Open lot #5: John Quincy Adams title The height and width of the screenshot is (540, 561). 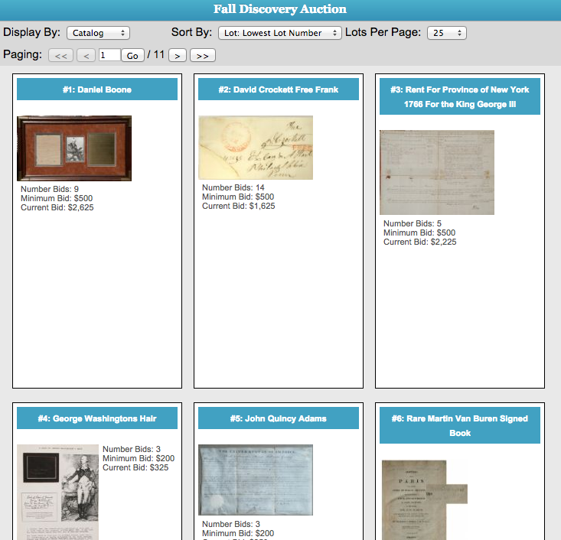click(279, 418)
